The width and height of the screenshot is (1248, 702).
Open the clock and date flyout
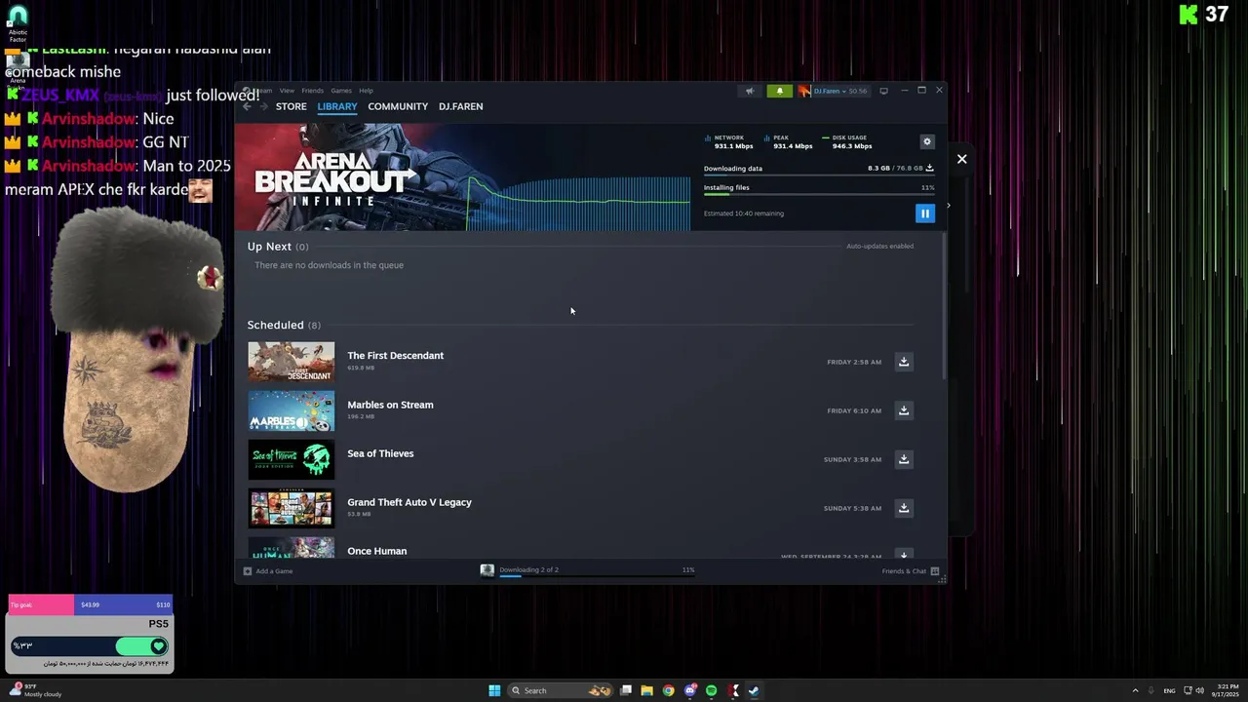coord(1227,690)
